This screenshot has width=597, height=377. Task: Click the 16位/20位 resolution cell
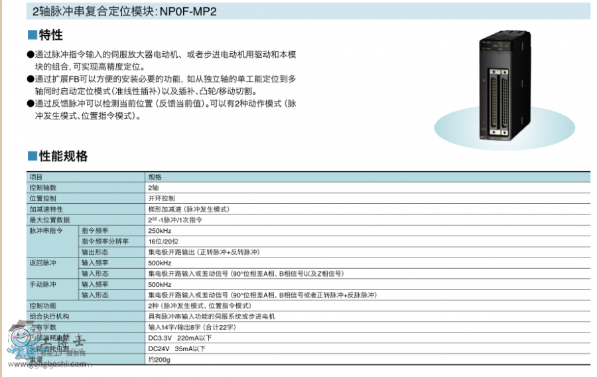(163, 241)
